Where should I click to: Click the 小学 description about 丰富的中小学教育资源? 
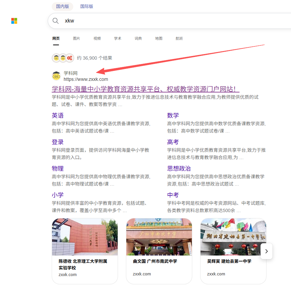point(99,207)
